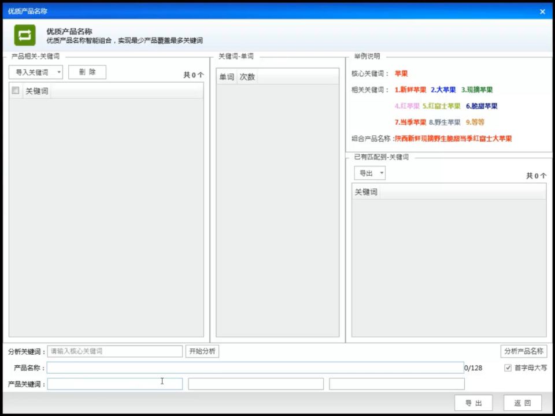Viewport: 555px width, 416px height.
Task: Focus the 产品名称 text field
Action: click(x=255, y=368)
